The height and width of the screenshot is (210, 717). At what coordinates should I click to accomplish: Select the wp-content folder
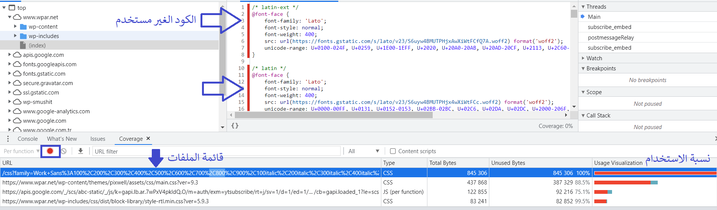(x=43, y=27)
